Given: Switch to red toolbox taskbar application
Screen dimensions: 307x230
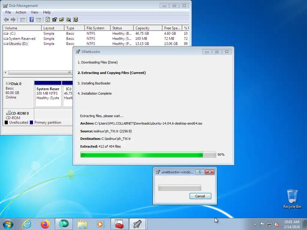Looking at the screenshot, I should point(119,224).
